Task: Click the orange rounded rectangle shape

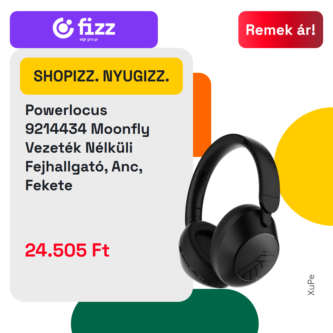Action: 202,115
